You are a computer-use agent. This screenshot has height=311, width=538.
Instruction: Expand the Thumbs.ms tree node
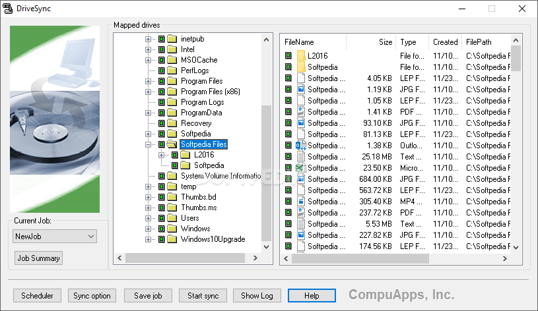tap(148, 208)
